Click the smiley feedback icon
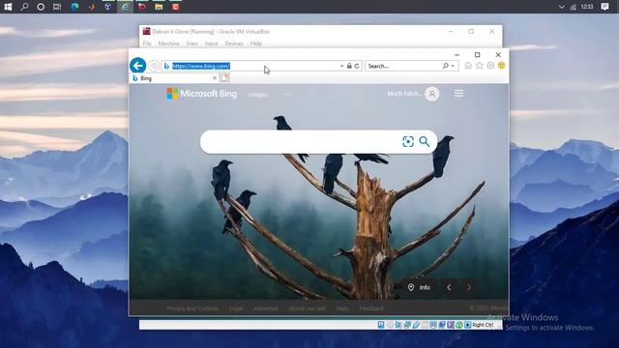 (501, 66)
